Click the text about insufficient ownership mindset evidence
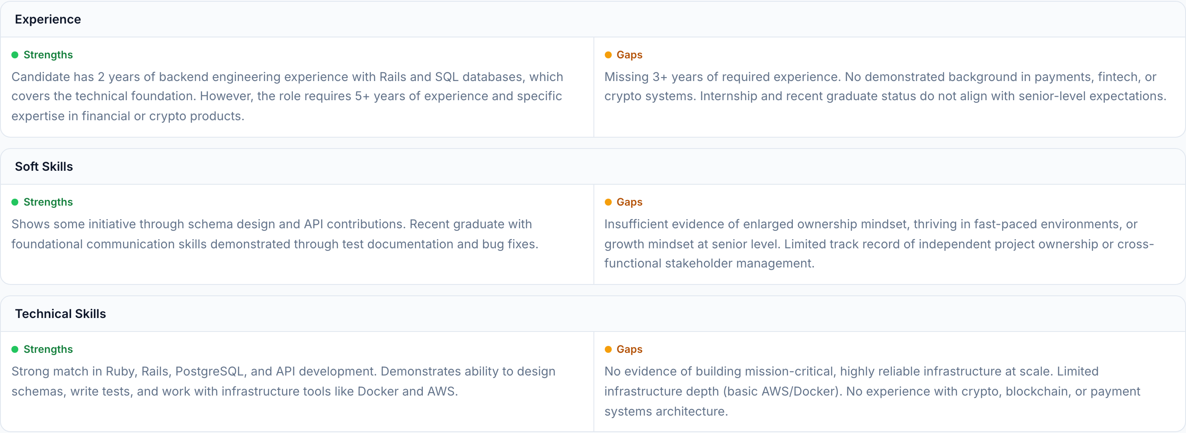The width and height of the screenshot is (1186, 433). (878, 244)
